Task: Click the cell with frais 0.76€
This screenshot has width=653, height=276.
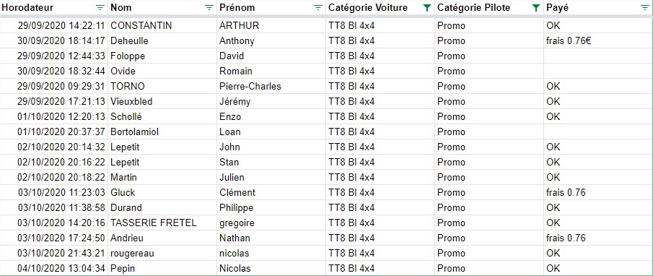Action: tap(598, 41)
